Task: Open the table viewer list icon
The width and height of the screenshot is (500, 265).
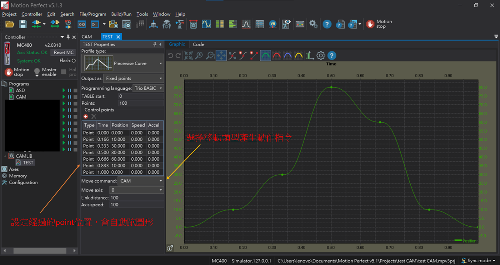Action: click(259, 24)
